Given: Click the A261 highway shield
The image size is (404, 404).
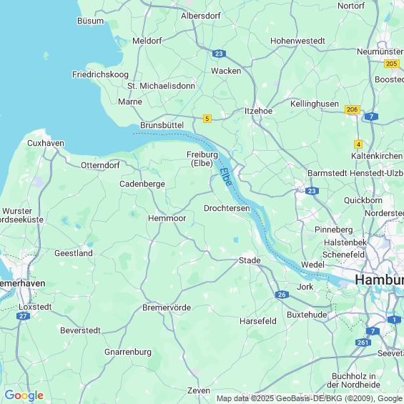Looking at the screenshot, I should point(363,343).
